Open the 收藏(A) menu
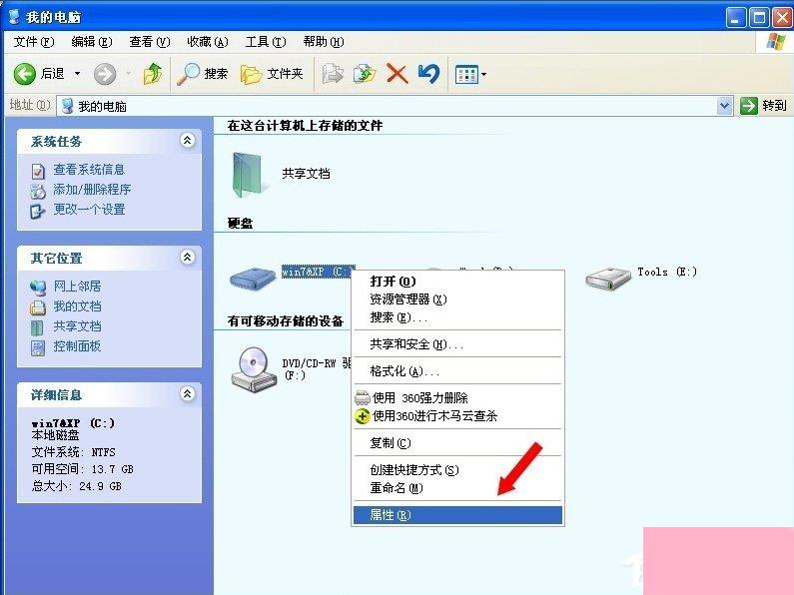Image resolution: width=794 pixels, height=595 pixels. [x=207, y=42]
